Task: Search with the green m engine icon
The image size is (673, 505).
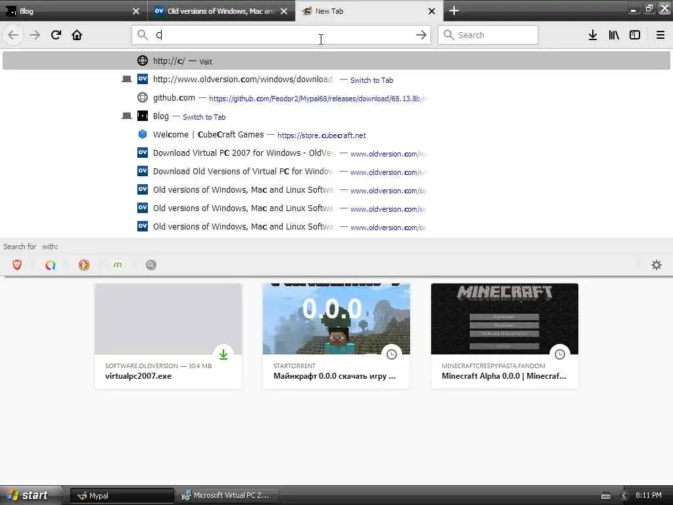Action: click(x=117, y=265)
